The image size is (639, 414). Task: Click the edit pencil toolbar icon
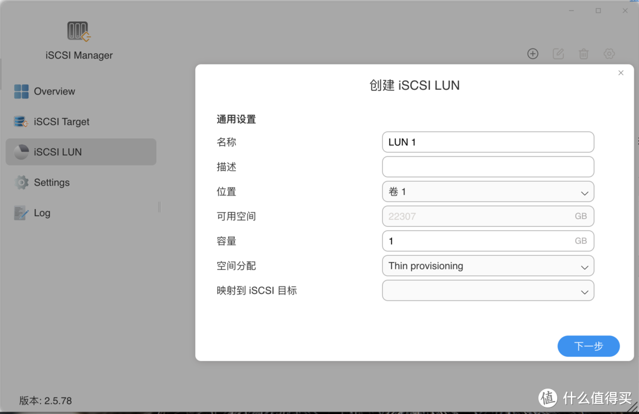click(558, 54)
